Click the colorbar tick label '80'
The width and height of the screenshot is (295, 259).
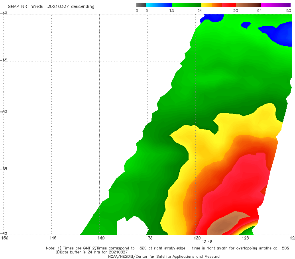click(x=289, y=11)
